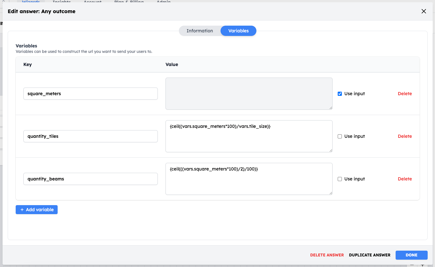Enable Use input for quantity_tiles

point(340,136)
